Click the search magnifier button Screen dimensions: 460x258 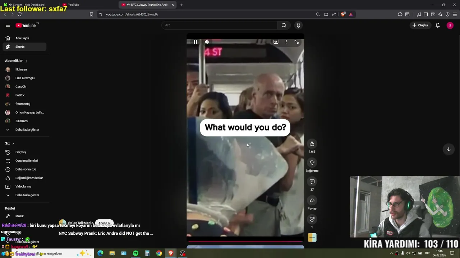coord(284,25)
